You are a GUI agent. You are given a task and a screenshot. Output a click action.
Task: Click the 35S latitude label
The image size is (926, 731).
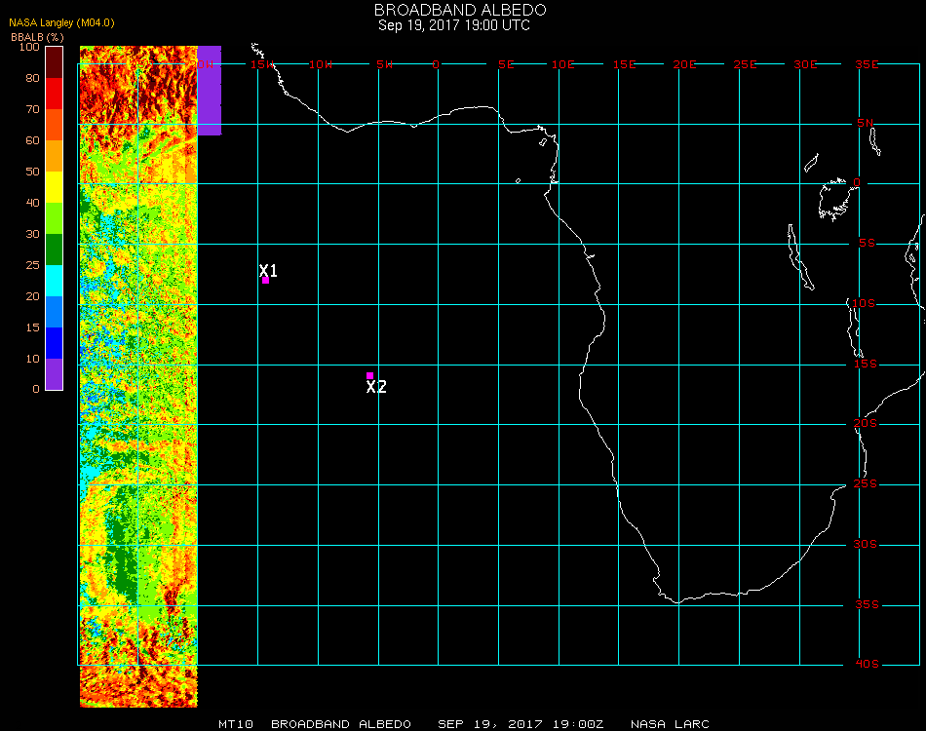click(x=867, y=604)
